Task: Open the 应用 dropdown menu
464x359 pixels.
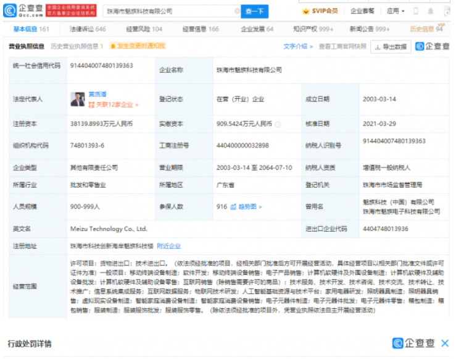Action: coord(396,11)
